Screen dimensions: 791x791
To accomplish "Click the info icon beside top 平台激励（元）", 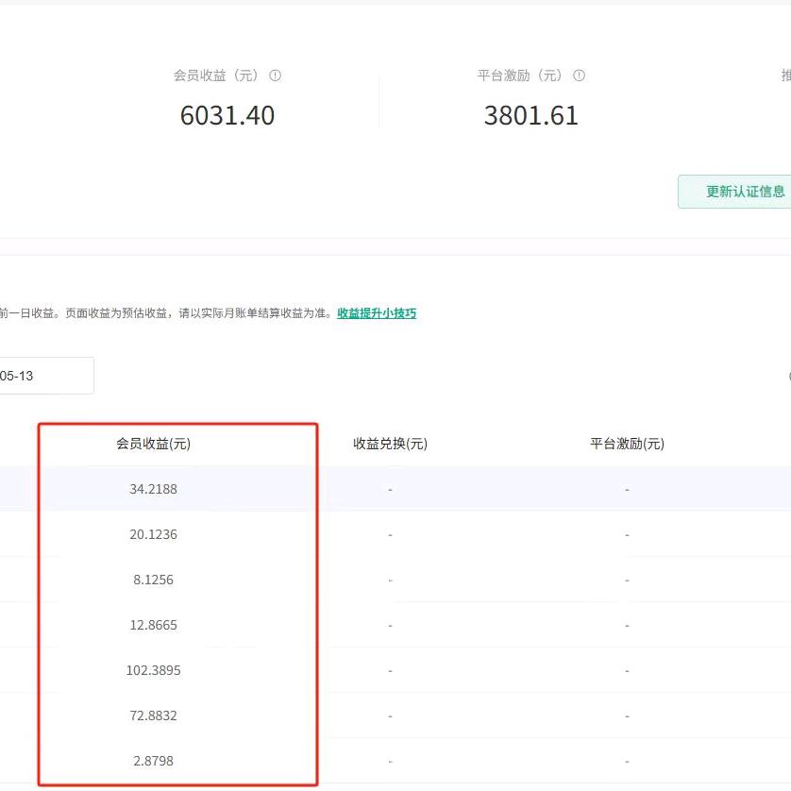I will pos(580,76).
